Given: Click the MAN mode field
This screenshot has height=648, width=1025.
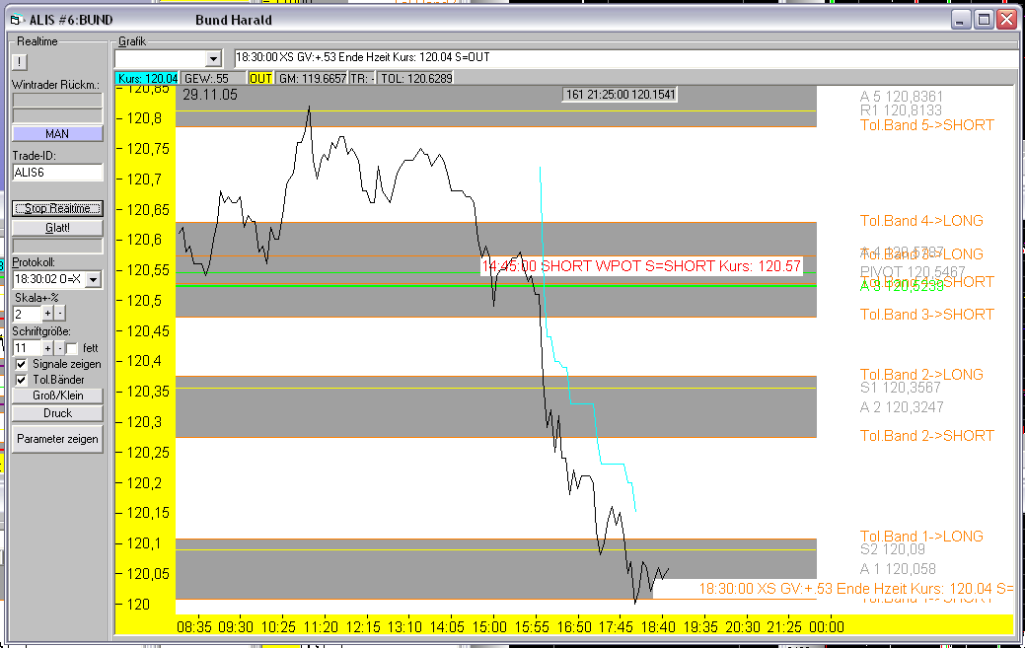Looking at the screenshot, I should (x=57, y=134).
